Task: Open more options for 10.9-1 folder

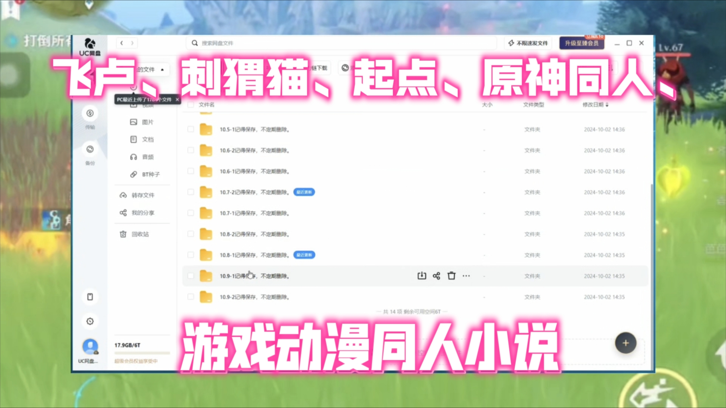Action: point(466,276)
